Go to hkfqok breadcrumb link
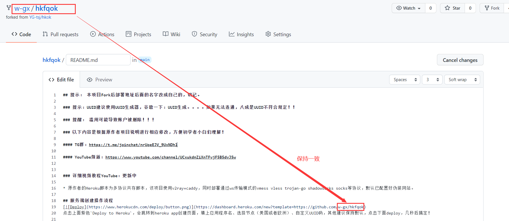This screenshot has height=221, width=509. tap(51, 60)
